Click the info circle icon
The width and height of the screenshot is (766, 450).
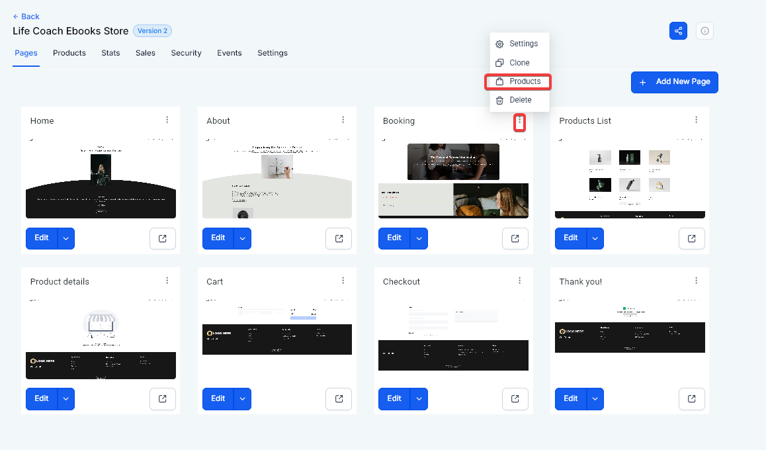click(704, 31)
